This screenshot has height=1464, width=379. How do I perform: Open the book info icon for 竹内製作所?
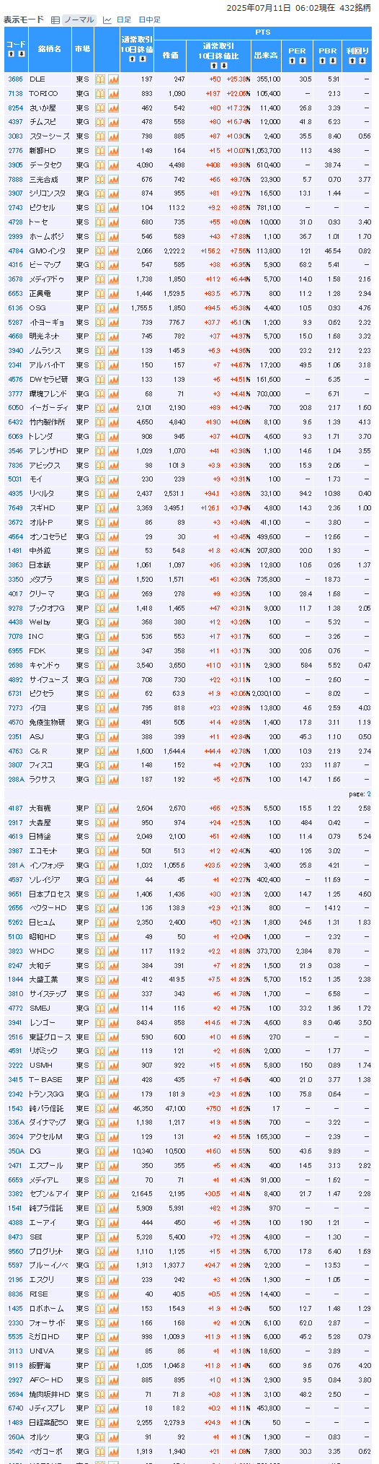pyautogui.click(x=101, y=422)
